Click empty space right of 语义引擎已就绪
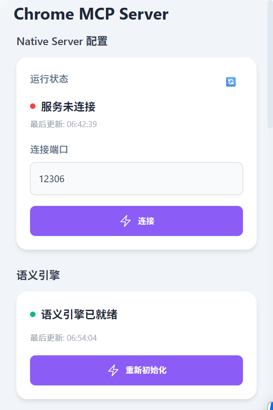 [191, 314]
